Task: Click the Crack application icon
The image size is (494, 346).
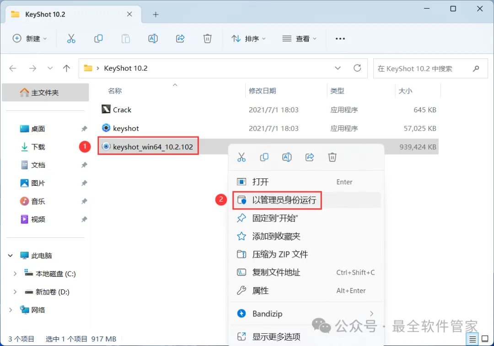Action: pos(106,109)
